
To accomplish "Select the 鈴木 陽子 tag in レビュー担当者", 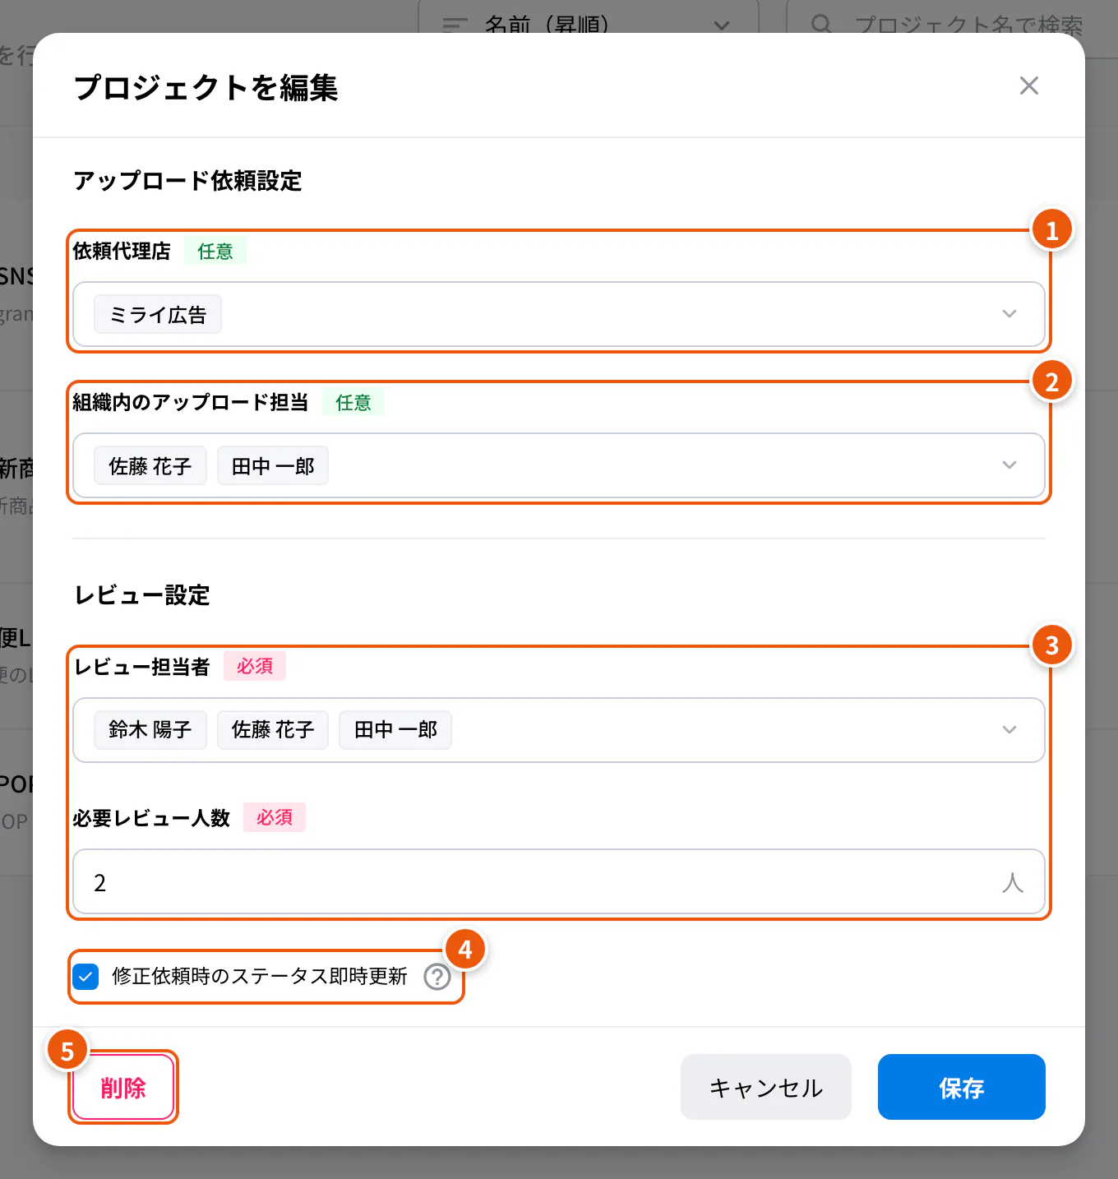I will pos(150,730).
